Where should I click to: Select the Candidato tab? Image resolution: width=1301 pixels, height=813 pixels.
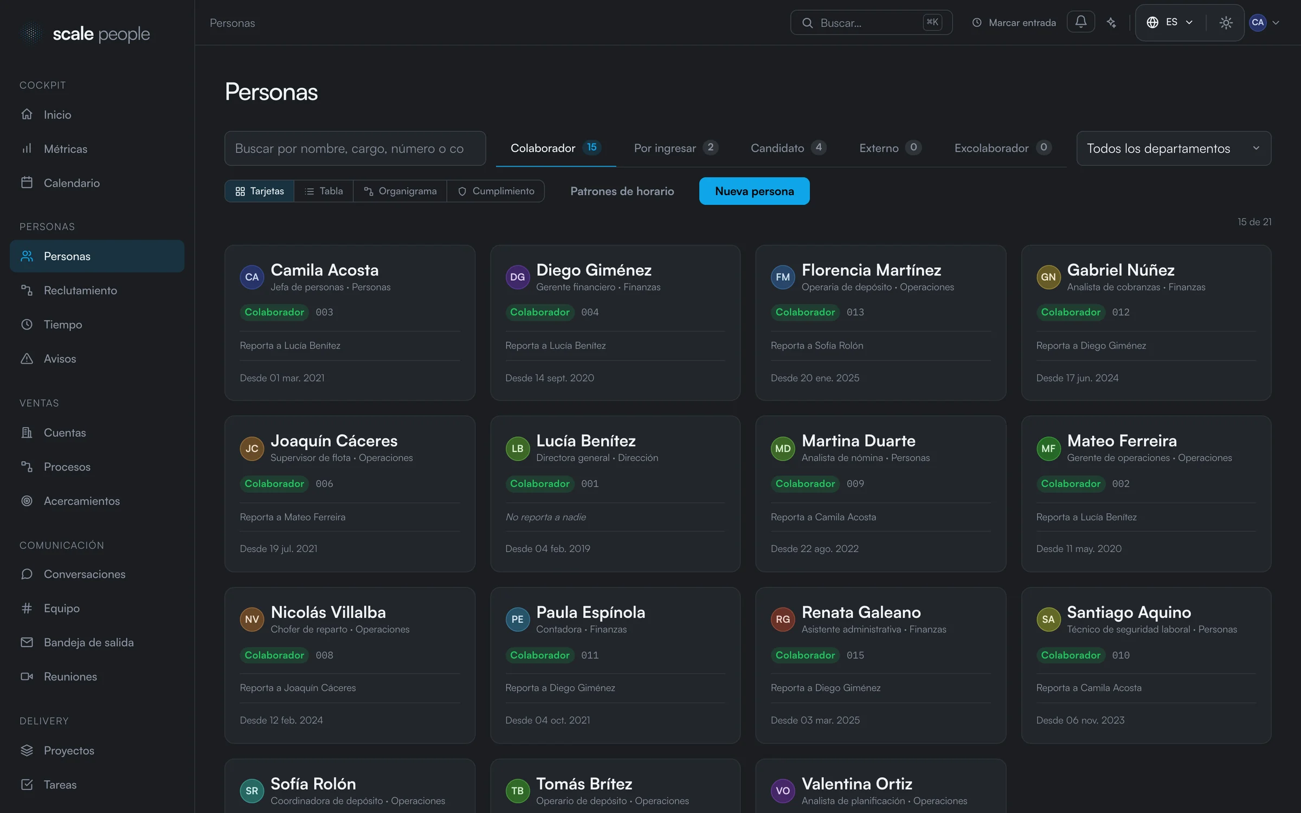pyautogui.click(x=788, y=148)
